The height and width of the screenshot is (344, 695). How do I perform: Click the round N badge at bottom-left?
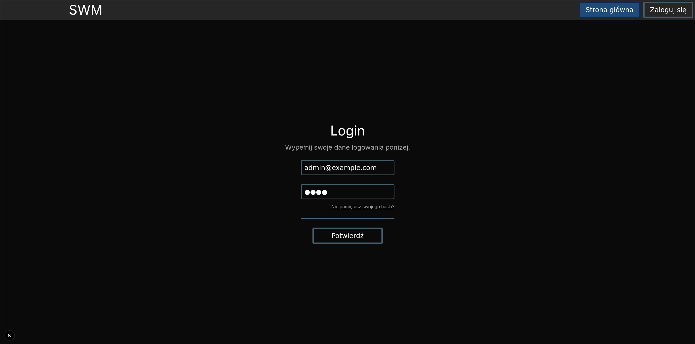click(x=10, y=335)
